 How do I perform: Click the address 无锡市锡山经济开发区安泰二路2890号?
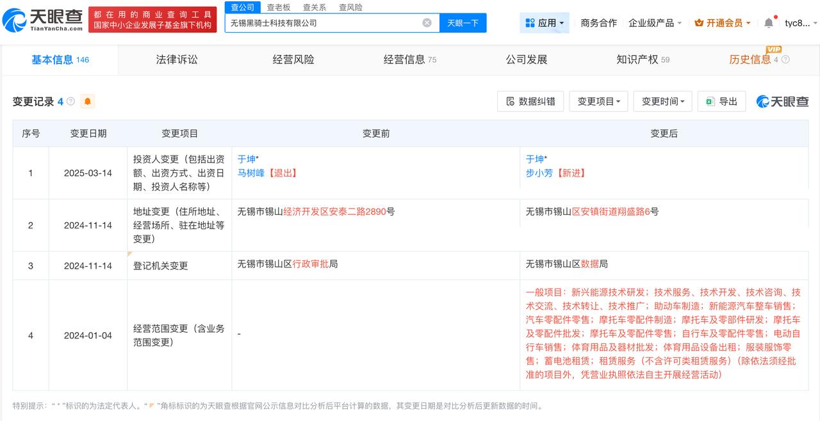coord(316,211)
